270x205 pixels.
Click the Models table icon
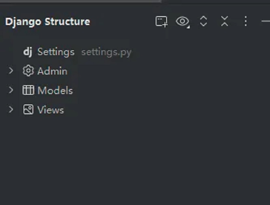[28, 90]
